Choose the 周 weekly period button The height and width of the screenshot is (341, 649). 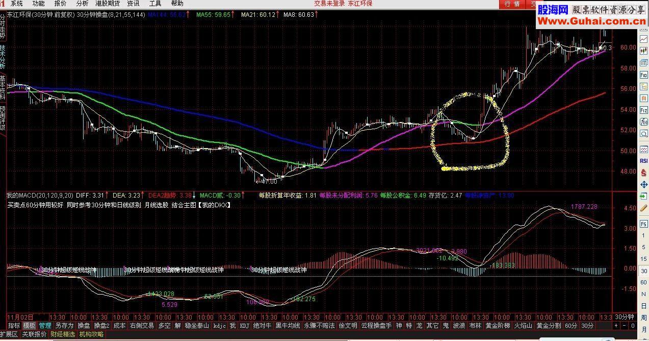[x=643, y=318]
